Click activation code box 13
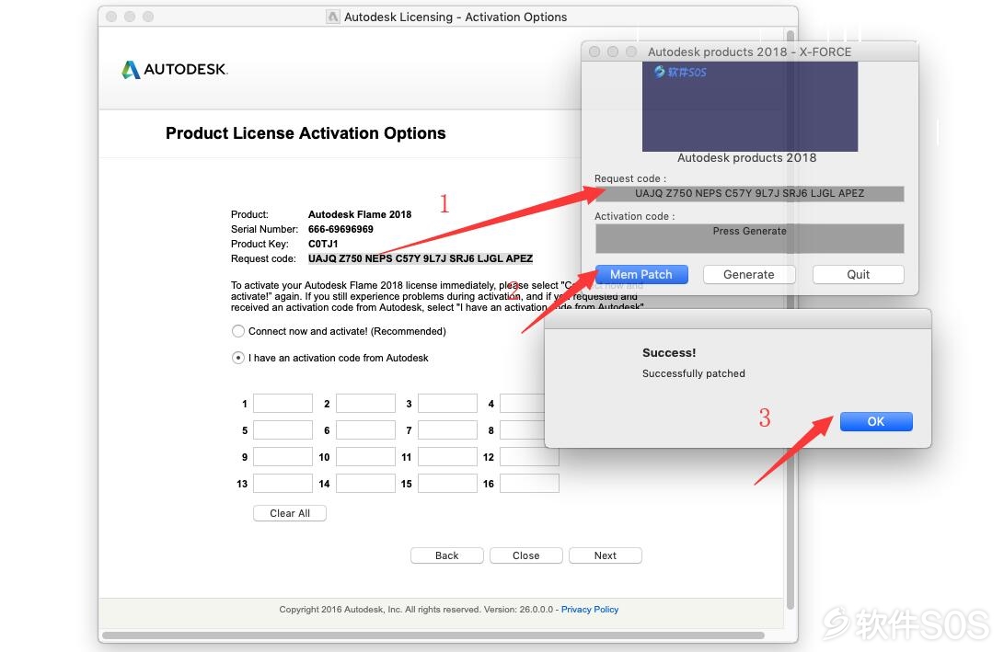This screenshot has width=1004, height=652. click(283, 483)
